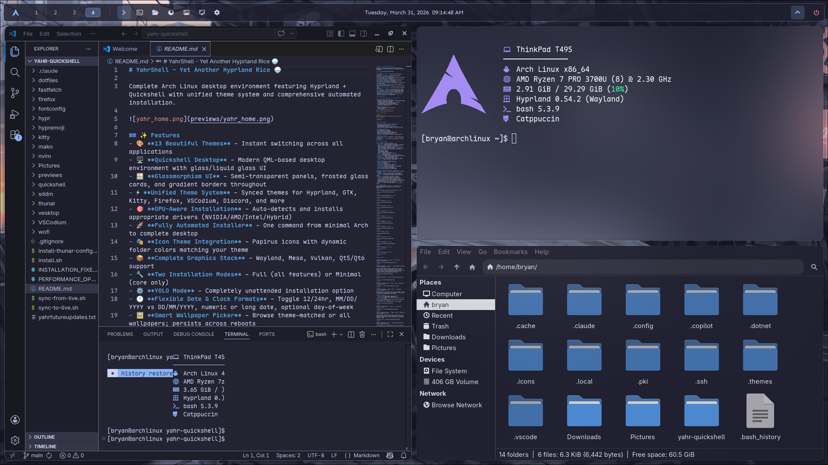
Task: Toggle the primary side bar in VS Code
Action: click(x=341, y=34)
